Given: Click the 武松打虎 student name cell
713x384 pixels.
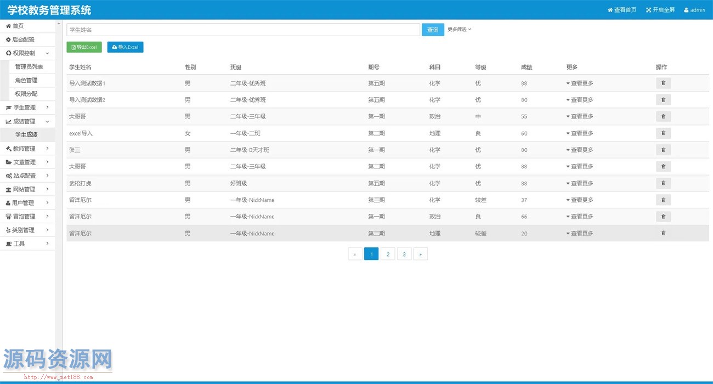Looking at the screenshot, I should (80, 183).
